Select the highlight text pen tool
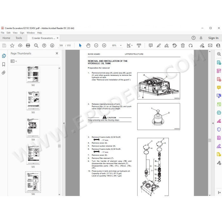 pyautogui.click(x=159, y=45)
